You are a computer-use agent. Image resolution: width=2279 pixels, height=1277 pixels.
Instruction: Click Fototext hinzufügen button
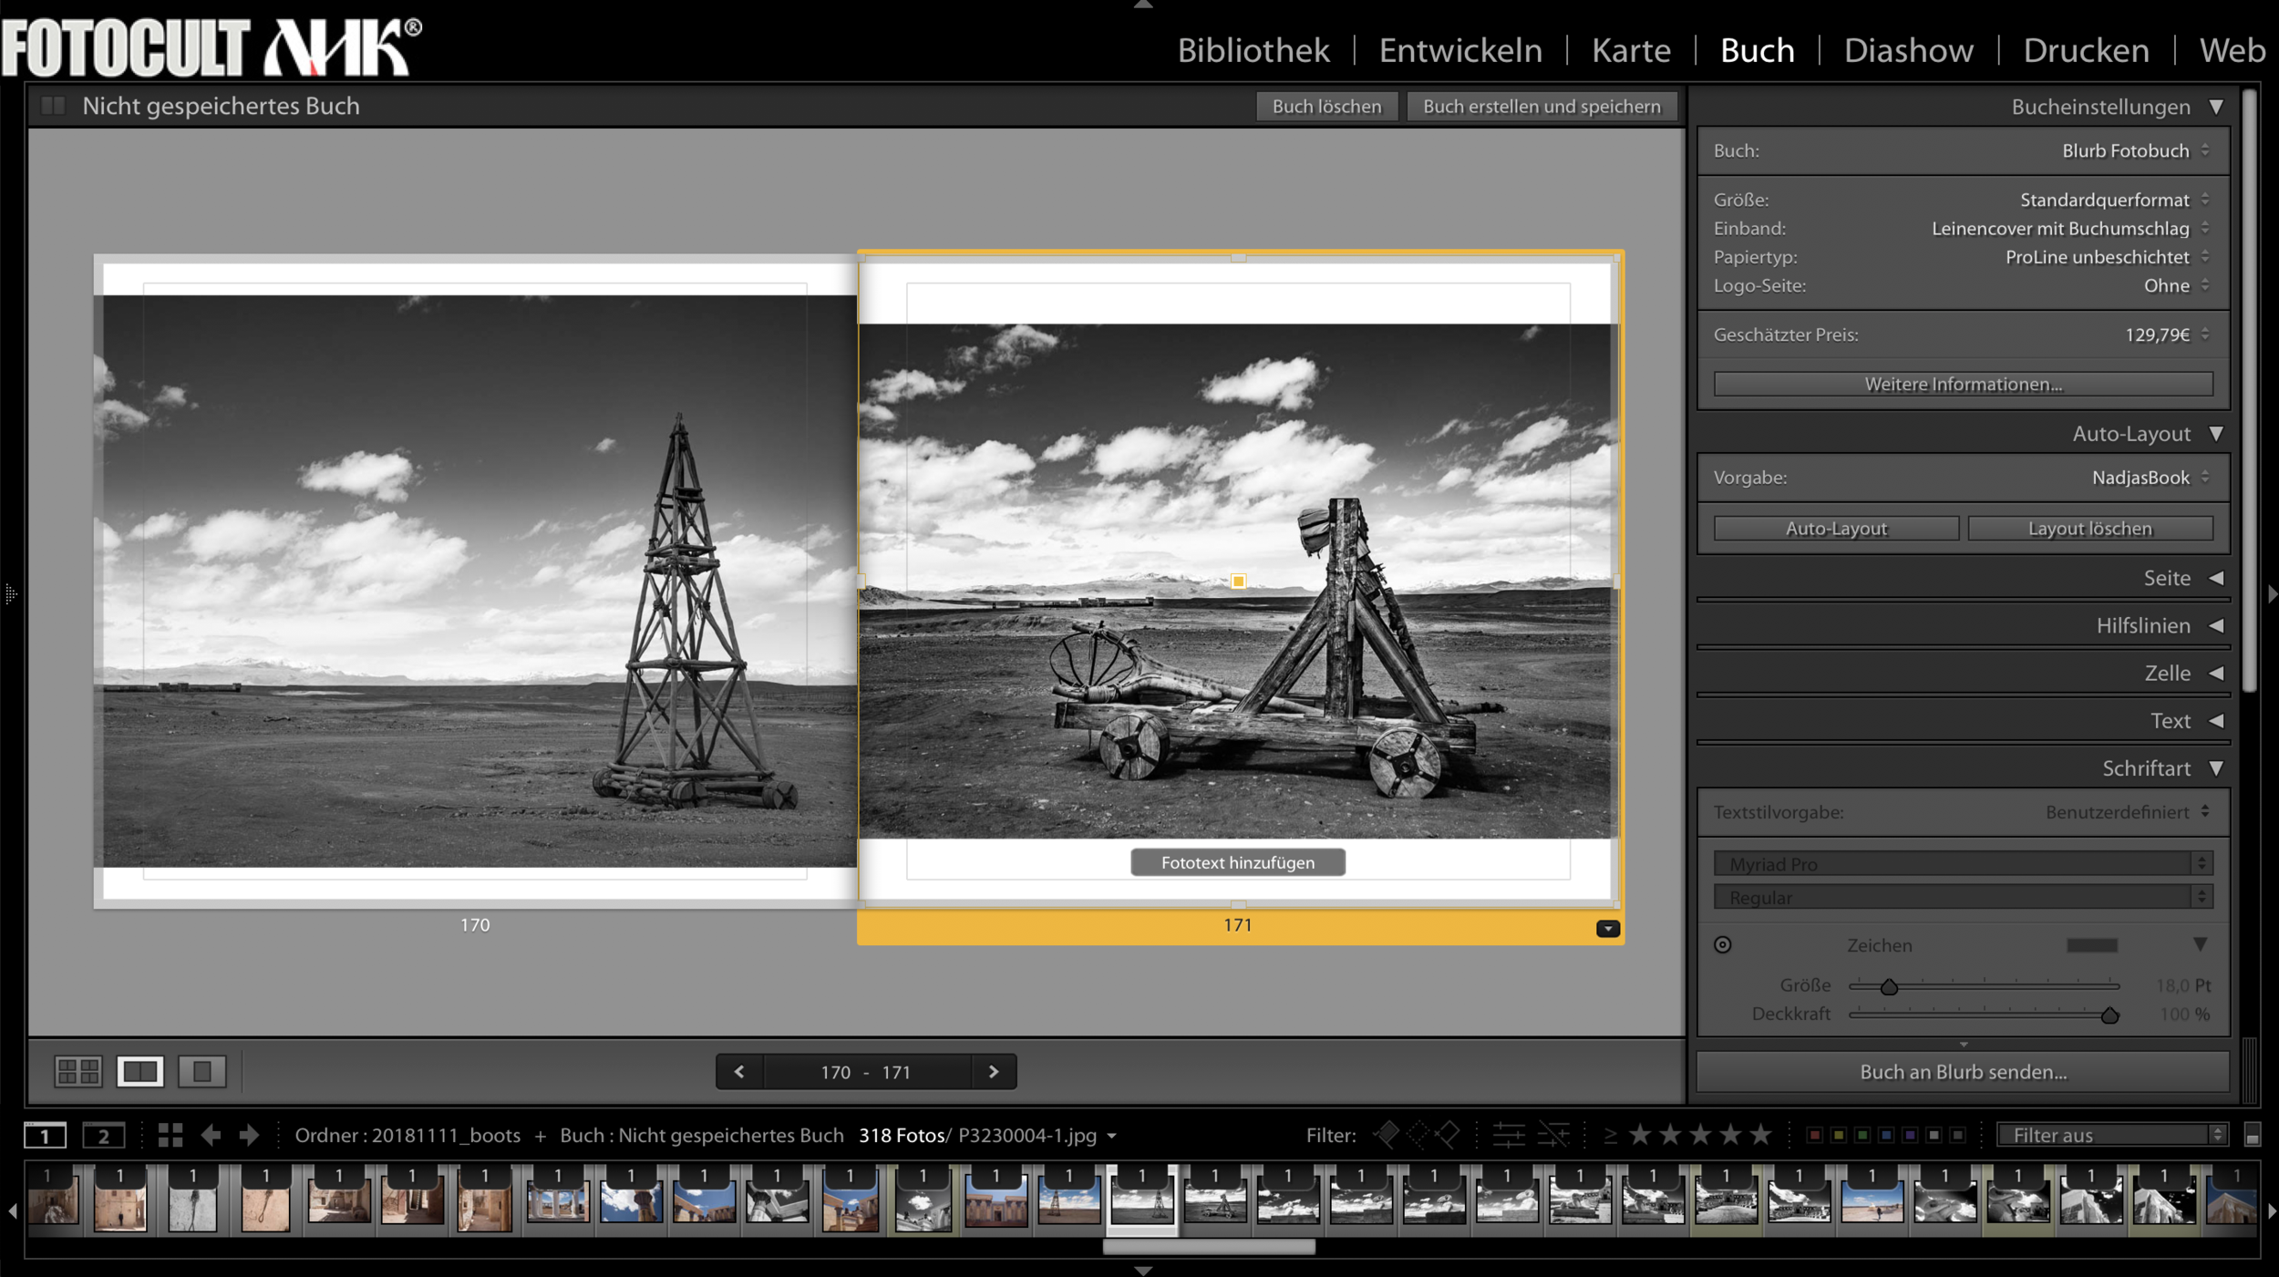(1237, 862)
